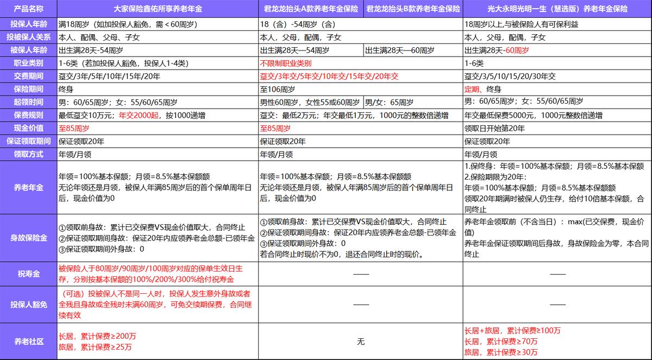
Task: Select the 产品名称 header cell
Action: point(28,9)
